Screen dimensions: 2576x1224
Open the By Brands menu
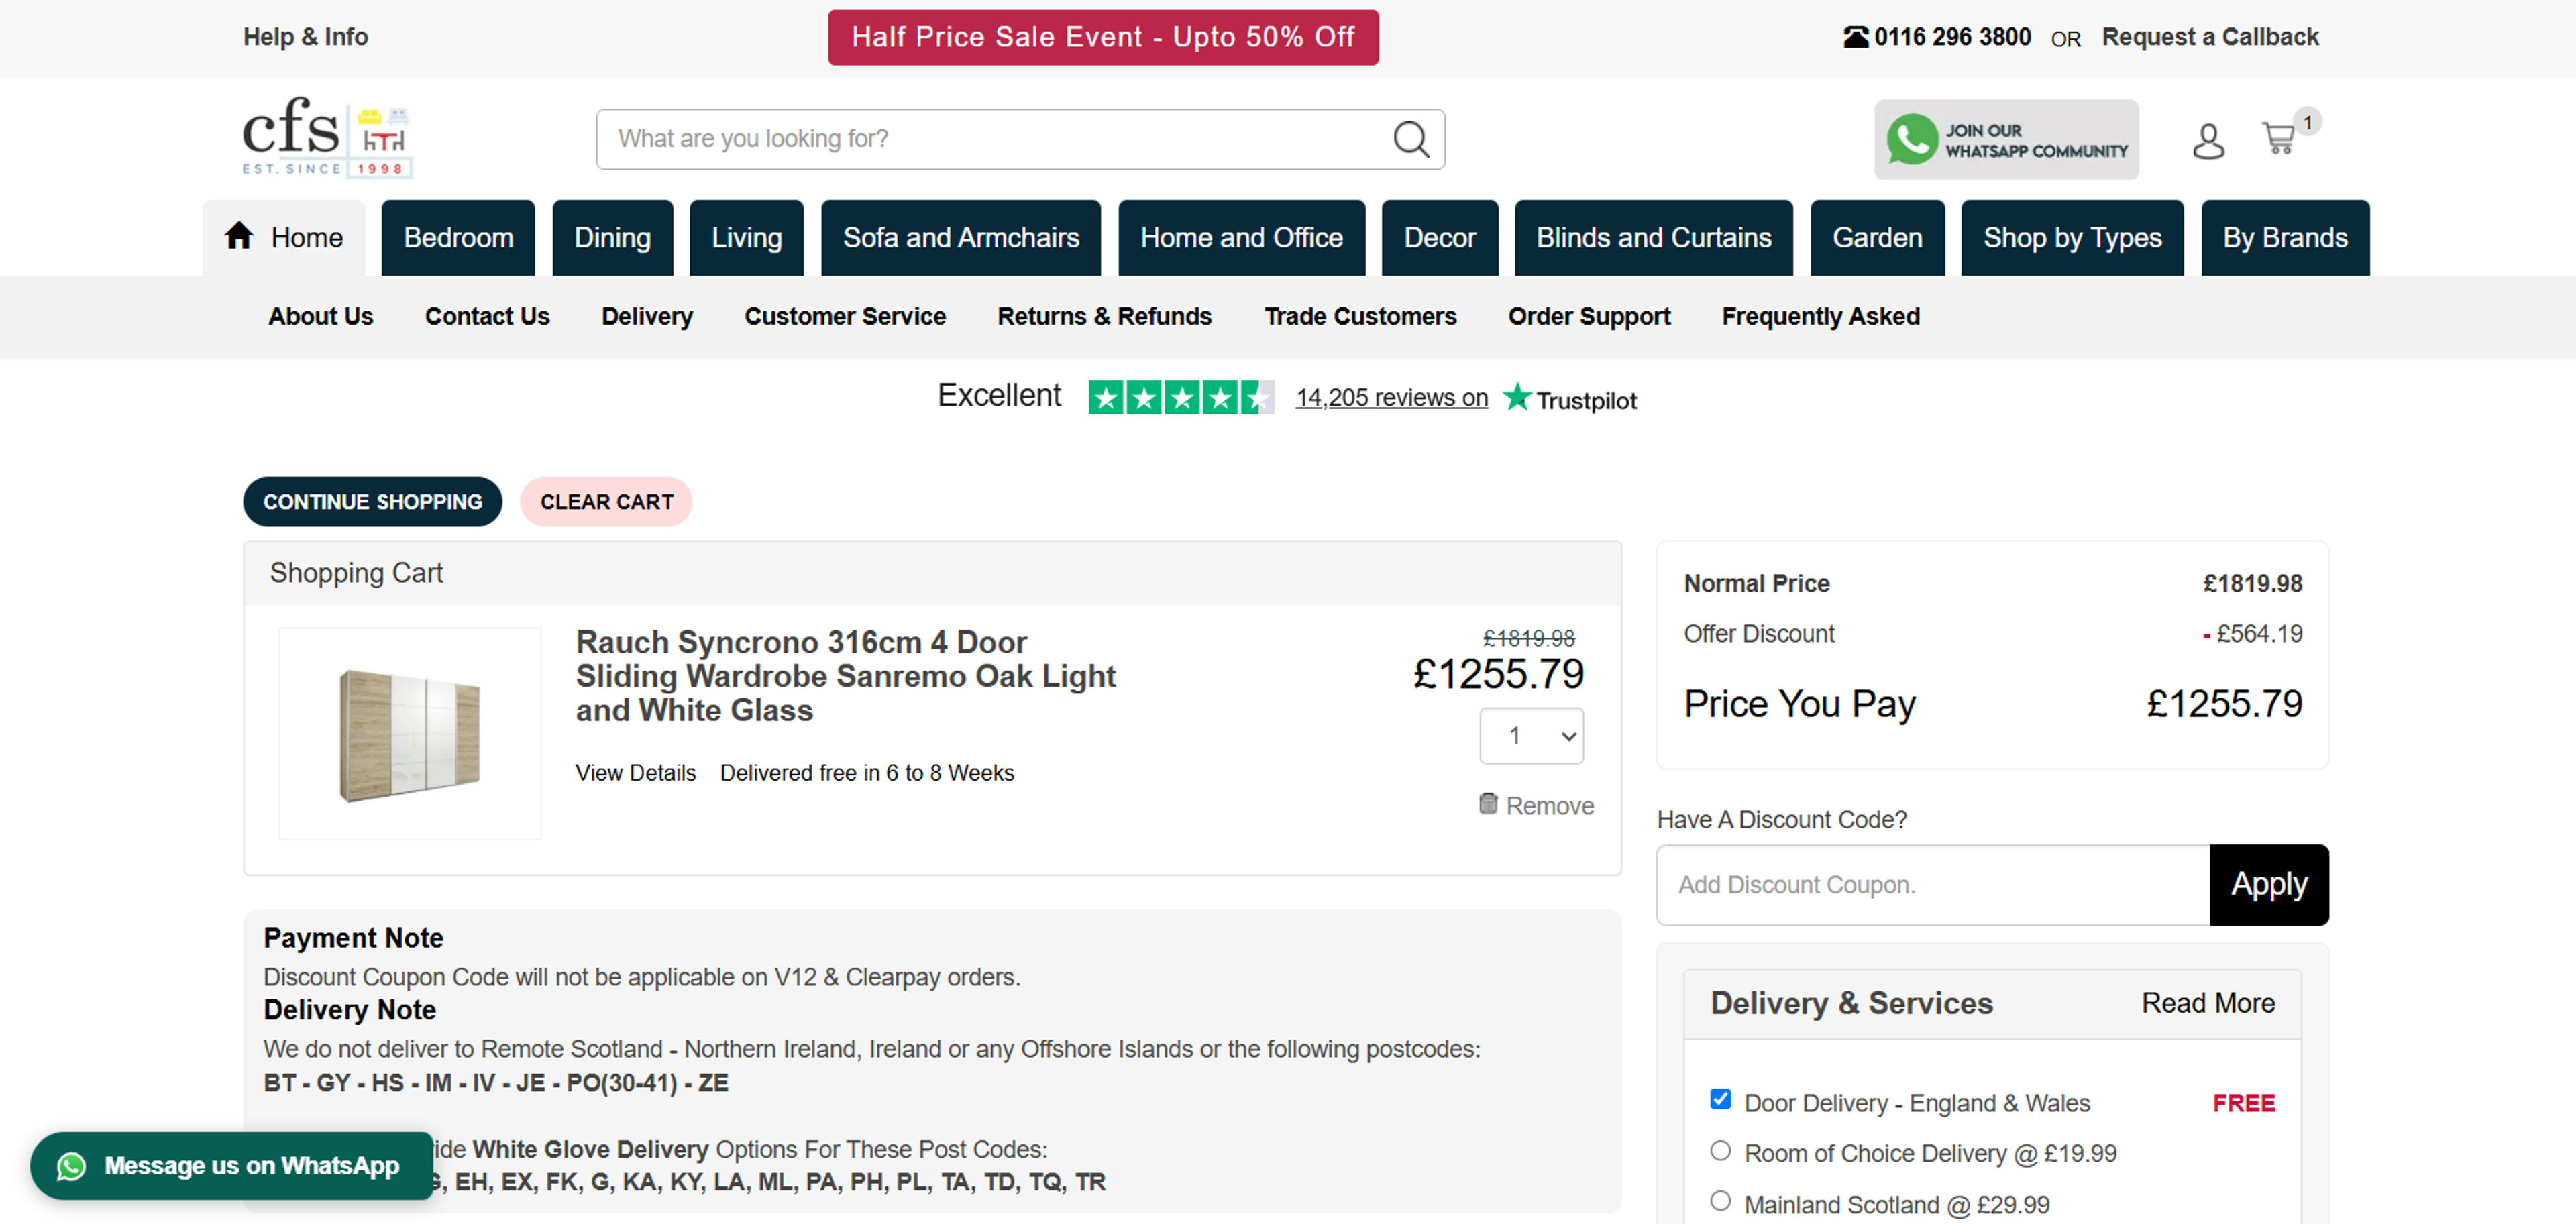click(2285, 238)
